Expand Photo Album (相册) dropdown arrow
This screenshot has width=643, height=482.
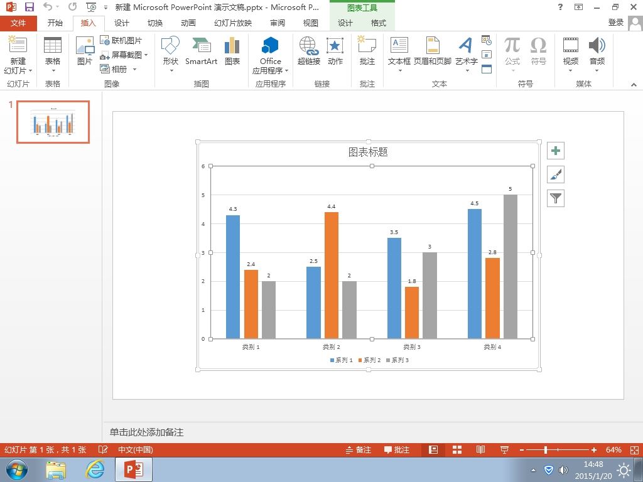(134, 69)
